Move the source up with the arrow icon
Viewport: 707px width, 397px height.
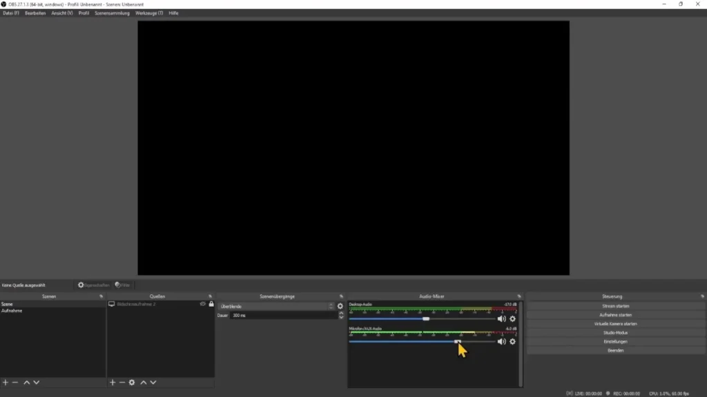point(142,383)
